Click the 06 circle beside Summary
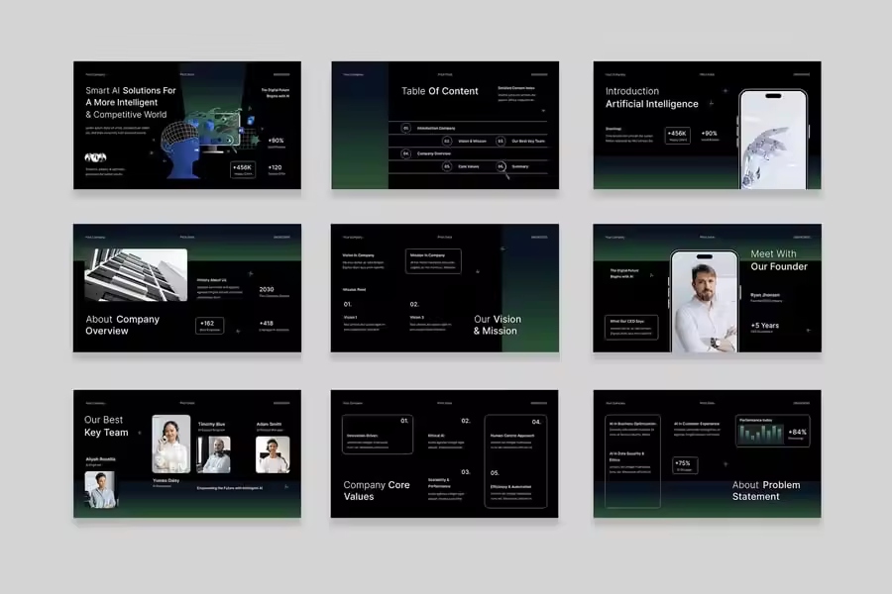892x594 pixels. 501,166
